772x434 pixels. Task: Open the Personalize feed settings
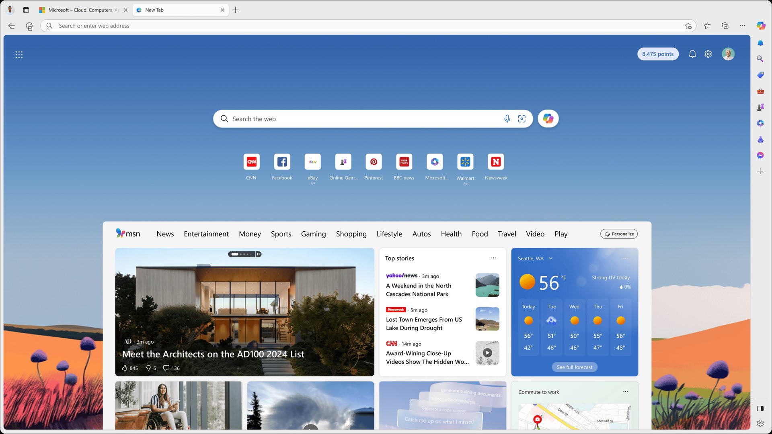pos(619,234)
